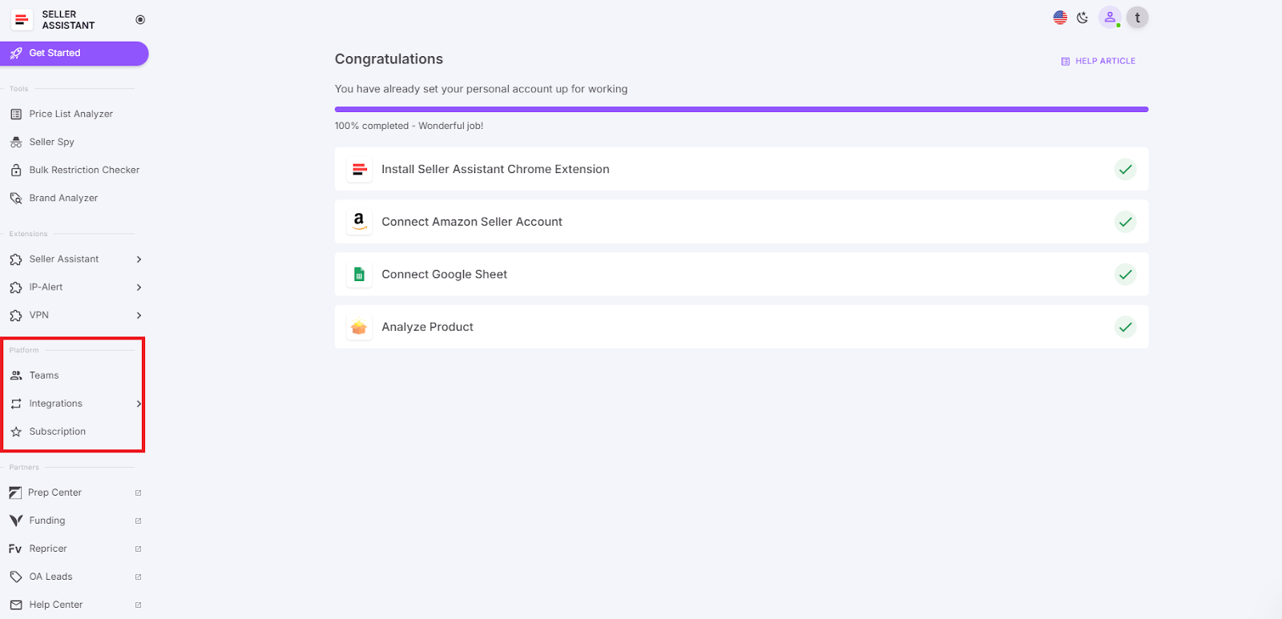Open the Help Article link
This screenshot has height=619, width=1282.
click(x=1099, y=61)
